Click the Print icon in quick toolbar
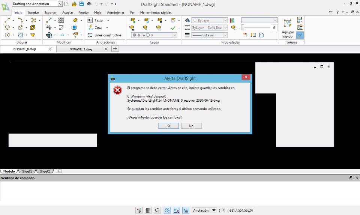The image size is (360, 215). click(x=89, y=4)
